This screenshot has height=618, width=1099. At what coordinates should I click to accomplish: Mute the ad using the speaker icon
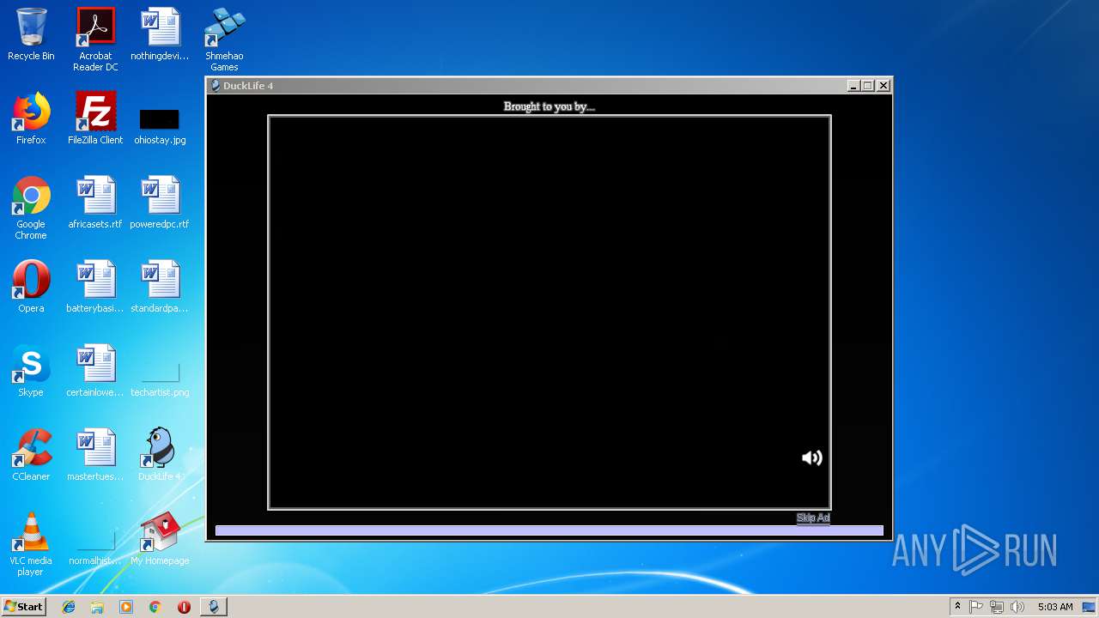811,457
